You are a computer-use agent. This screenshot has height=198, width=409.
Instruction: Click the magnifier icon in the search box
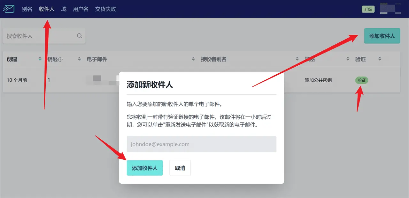[x=80, y=36]
